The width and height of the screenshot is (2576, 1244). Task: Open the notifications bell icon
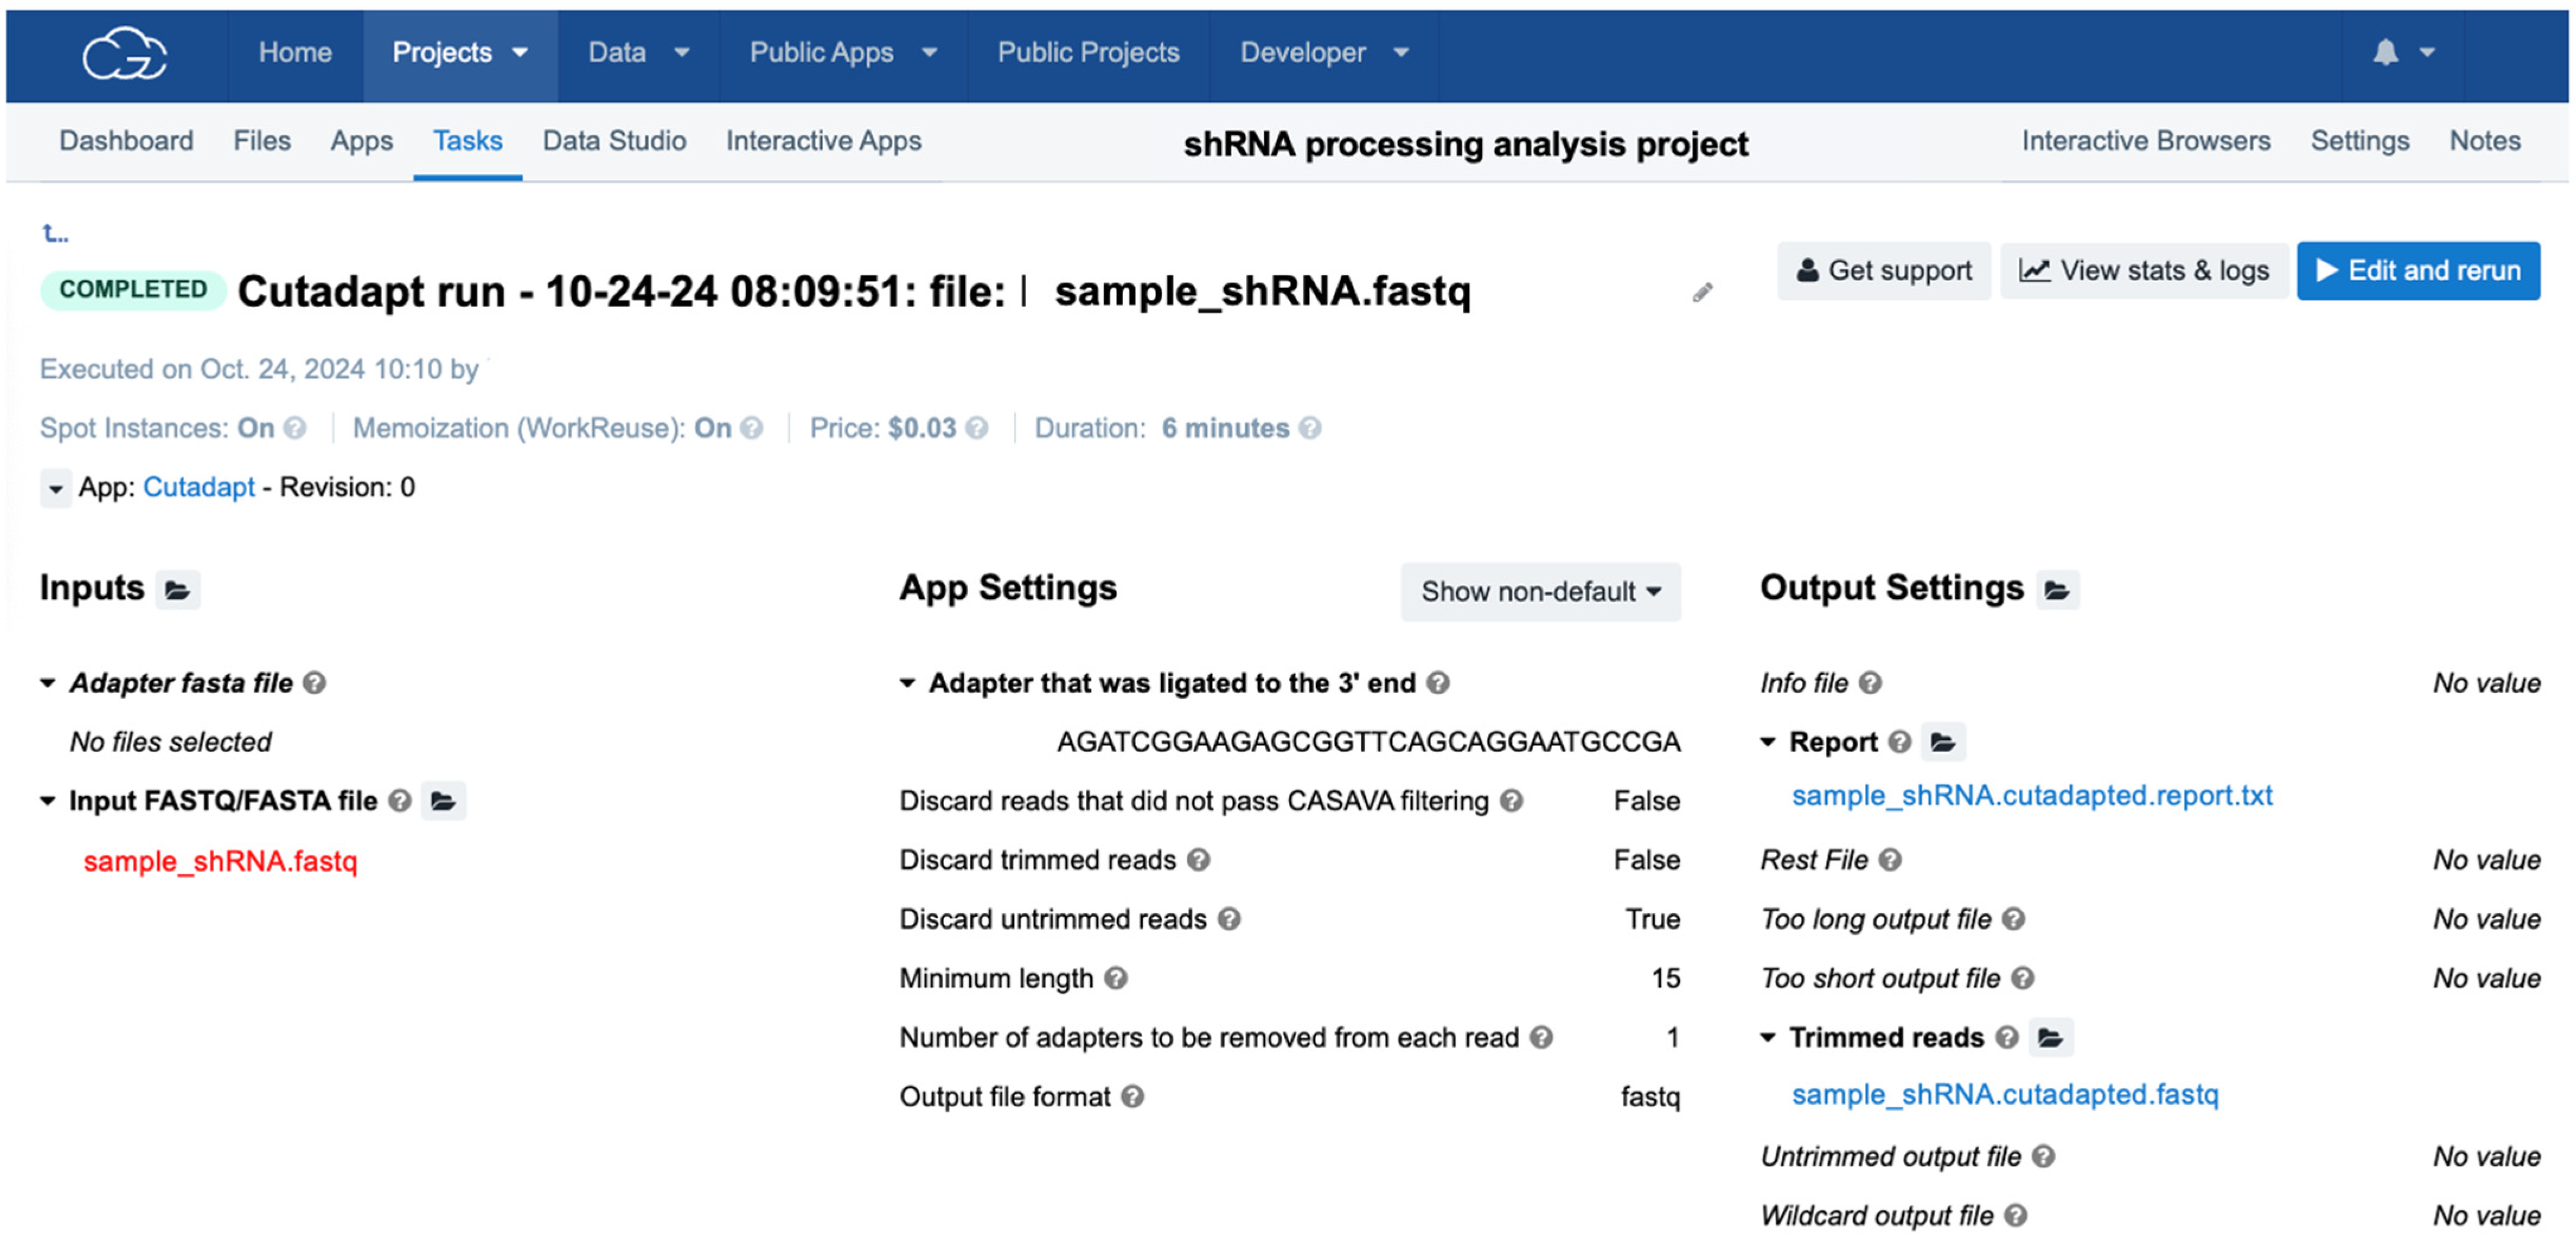[x=2385, y=53]
